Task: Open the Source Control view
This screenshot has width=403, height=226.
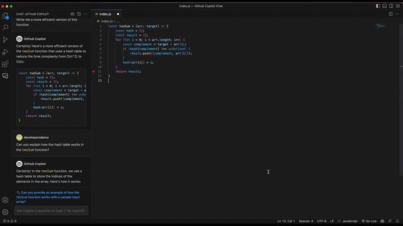Action: point(5,40)
